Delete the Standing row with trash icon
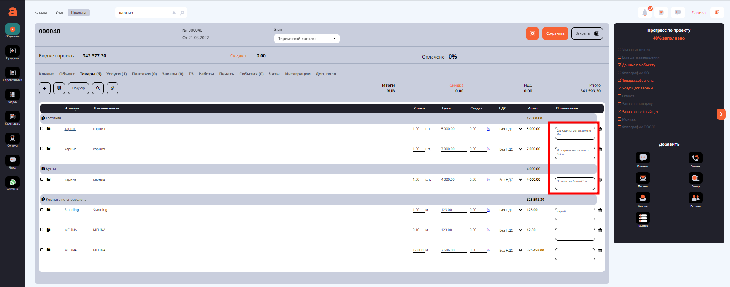The image size is (730, 287). (600, 210)
